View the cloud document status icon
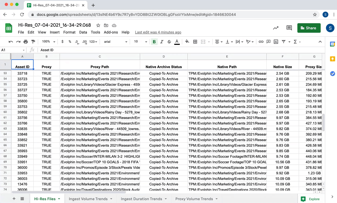The width and height of the screenshot is (337, 203). click(x=114, y=25)
